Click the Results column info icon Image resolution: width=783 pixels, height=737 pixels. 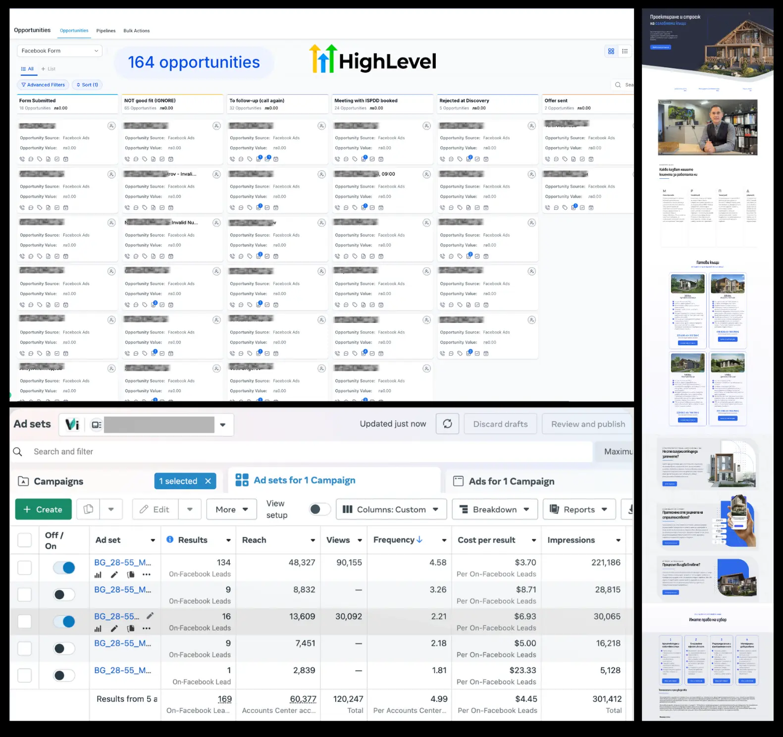pos(170,539)
